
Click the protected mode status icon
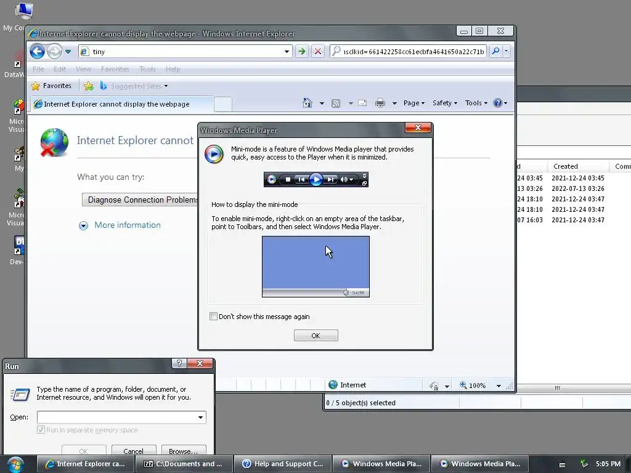coord(434,386)
